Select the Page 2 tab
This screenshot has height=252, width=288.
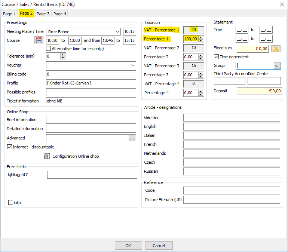26,13
